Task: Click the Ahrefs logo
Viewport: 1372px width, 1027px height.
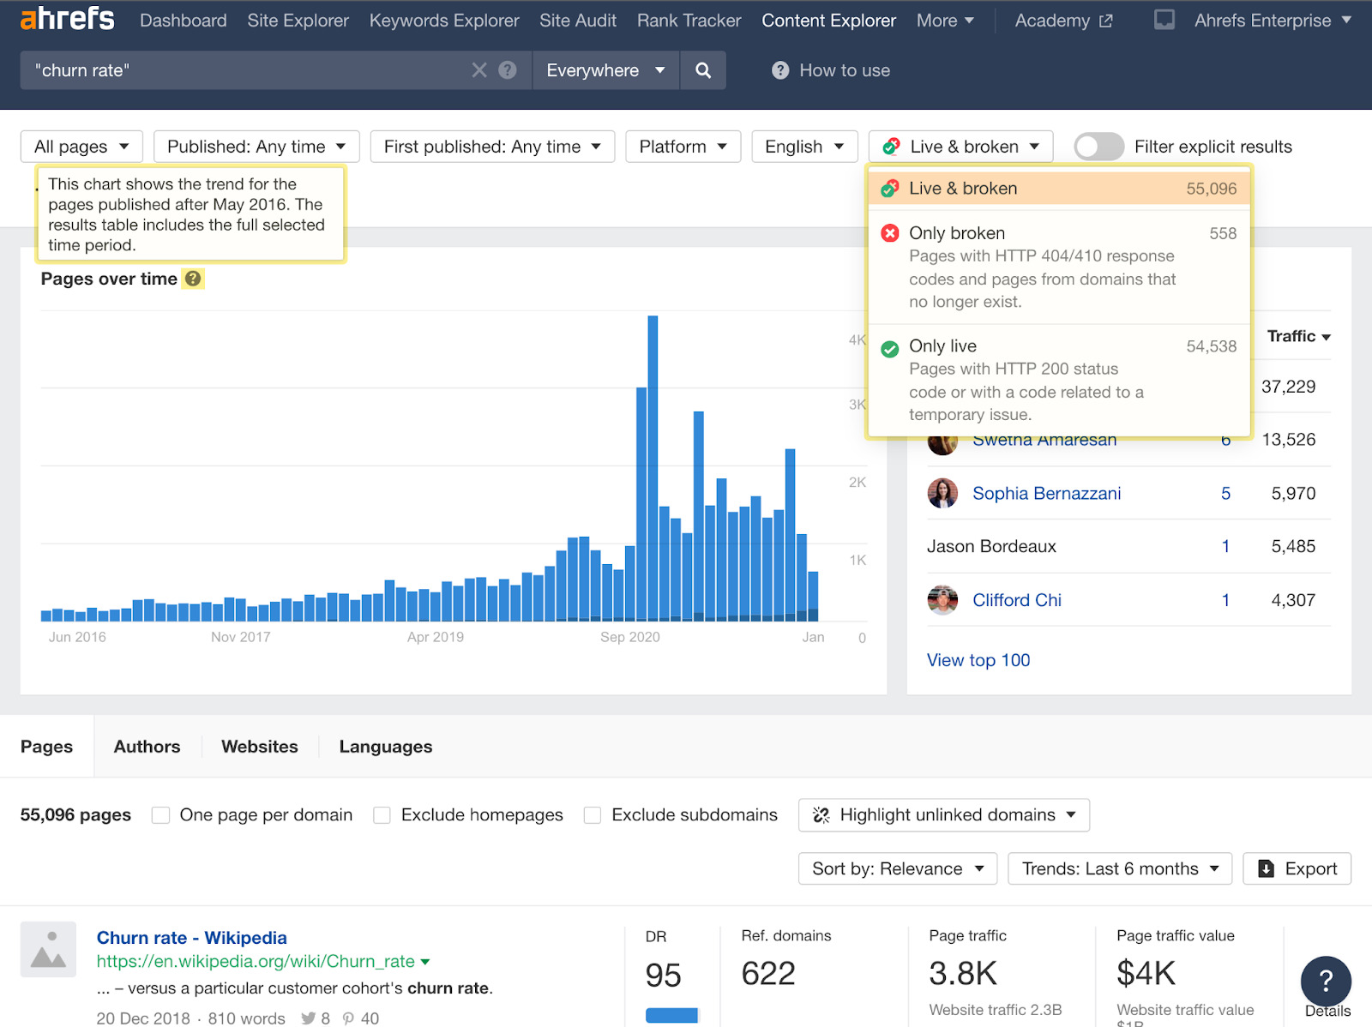Action: coord(67,19)
